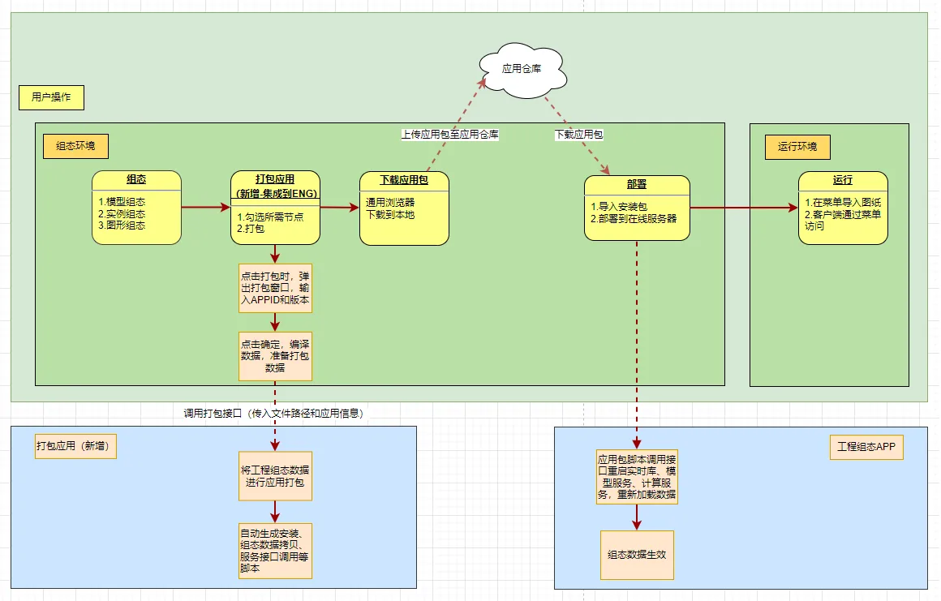Click the 打包应用 (新增-集成到ENG) node
Screen dimensions: 941x601
click(x=276, y=208)
